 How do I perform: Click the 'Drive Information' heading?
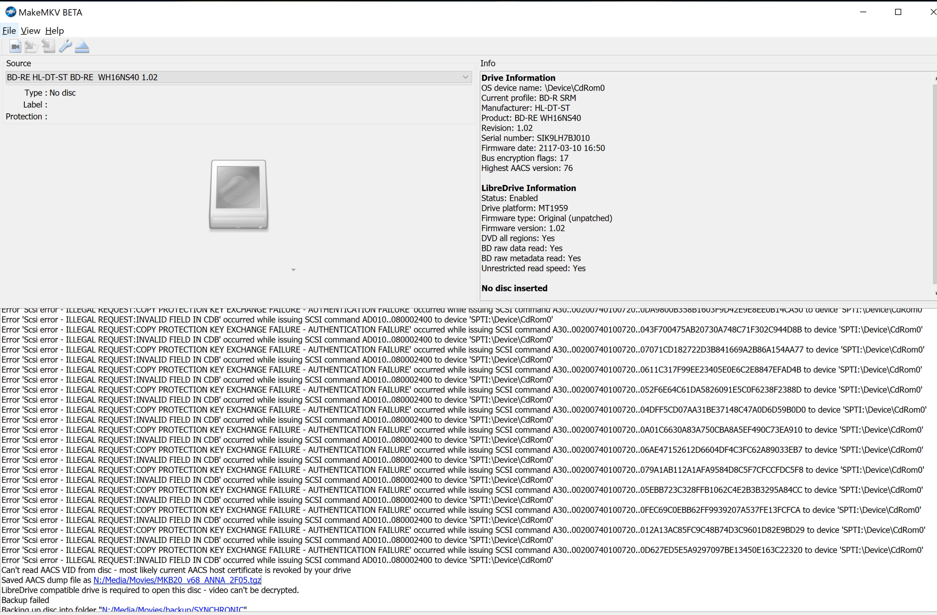point(518,78)
